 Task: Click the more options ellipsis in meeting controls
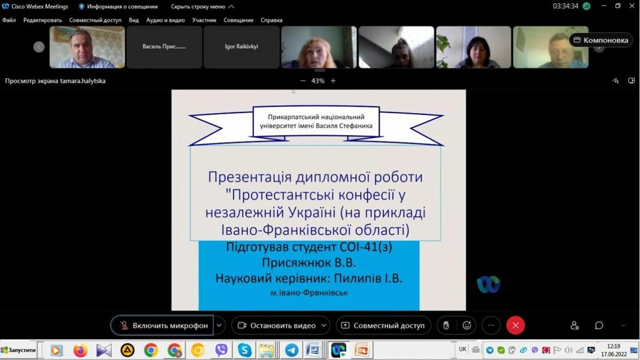(491, 325)
